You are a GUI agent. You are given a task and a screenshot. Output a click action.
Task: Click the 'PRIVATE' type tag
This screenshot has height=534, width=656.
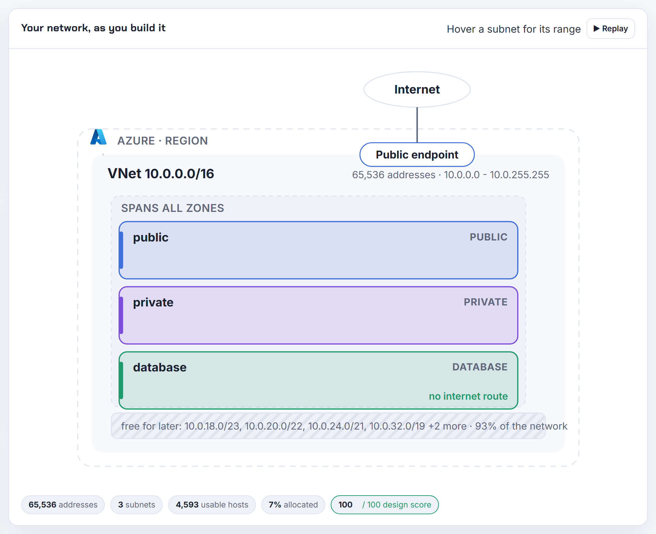pyautogui.click(x=486, y=302)
